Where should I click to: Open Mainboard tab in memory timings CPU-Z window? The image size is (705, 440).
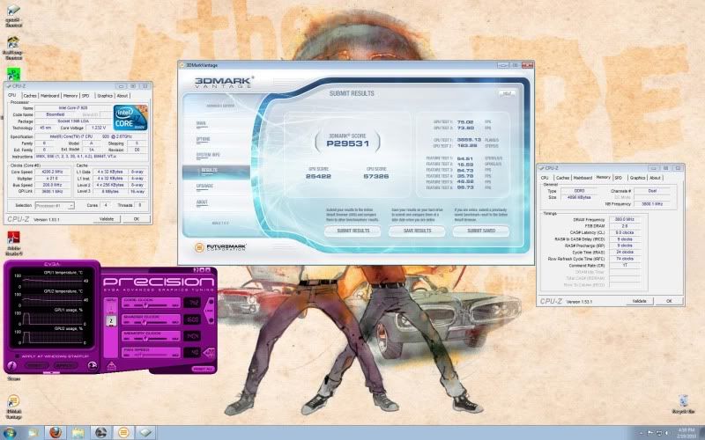[583, 178]
